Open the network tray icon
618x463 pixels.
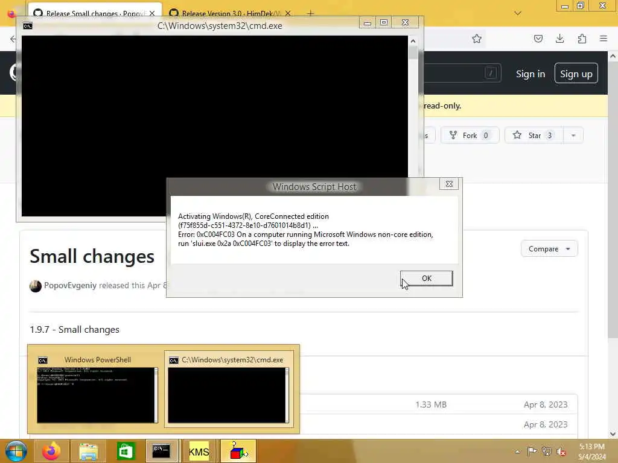click(x=546, y=451)
